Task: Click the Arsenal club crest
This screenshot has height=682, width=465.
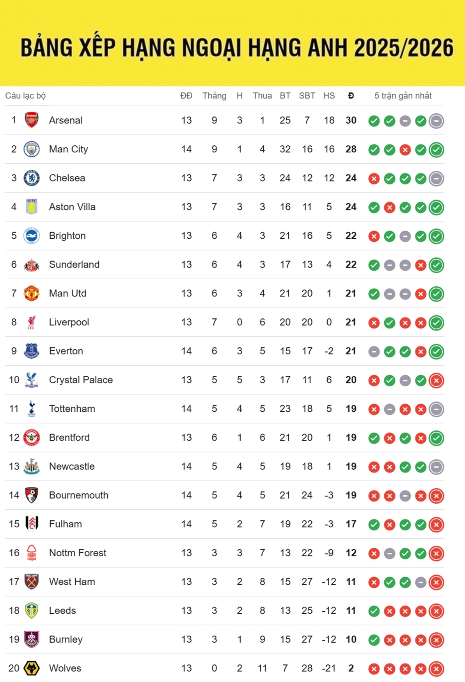Action: coord(32,120)
